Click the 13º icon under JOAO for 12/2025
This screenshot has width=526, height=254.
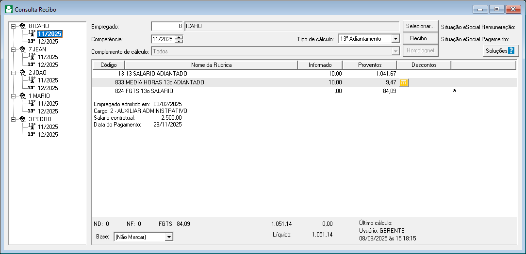(x=32, y=88)
